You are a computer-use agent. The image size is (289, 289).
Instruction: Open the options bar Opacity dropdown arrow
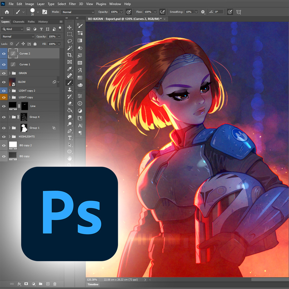[121, 12]
